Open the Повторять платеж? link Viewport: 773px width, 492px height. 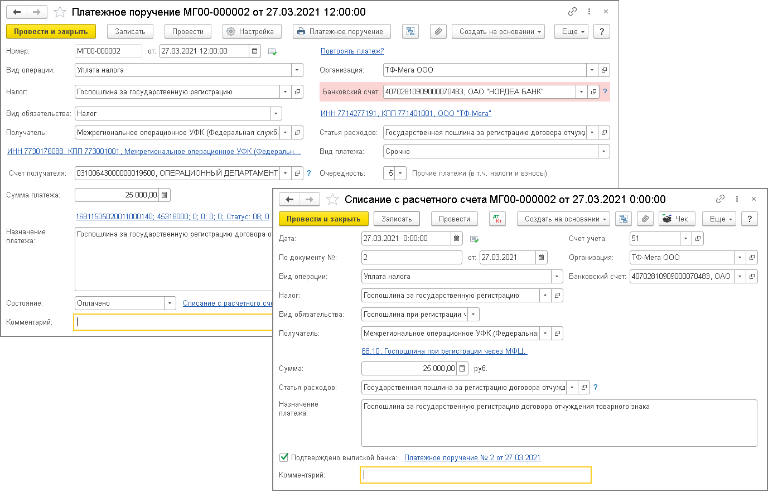point(352,51)
